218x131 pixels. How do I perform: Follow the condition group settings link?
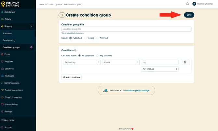pos(138,91)
